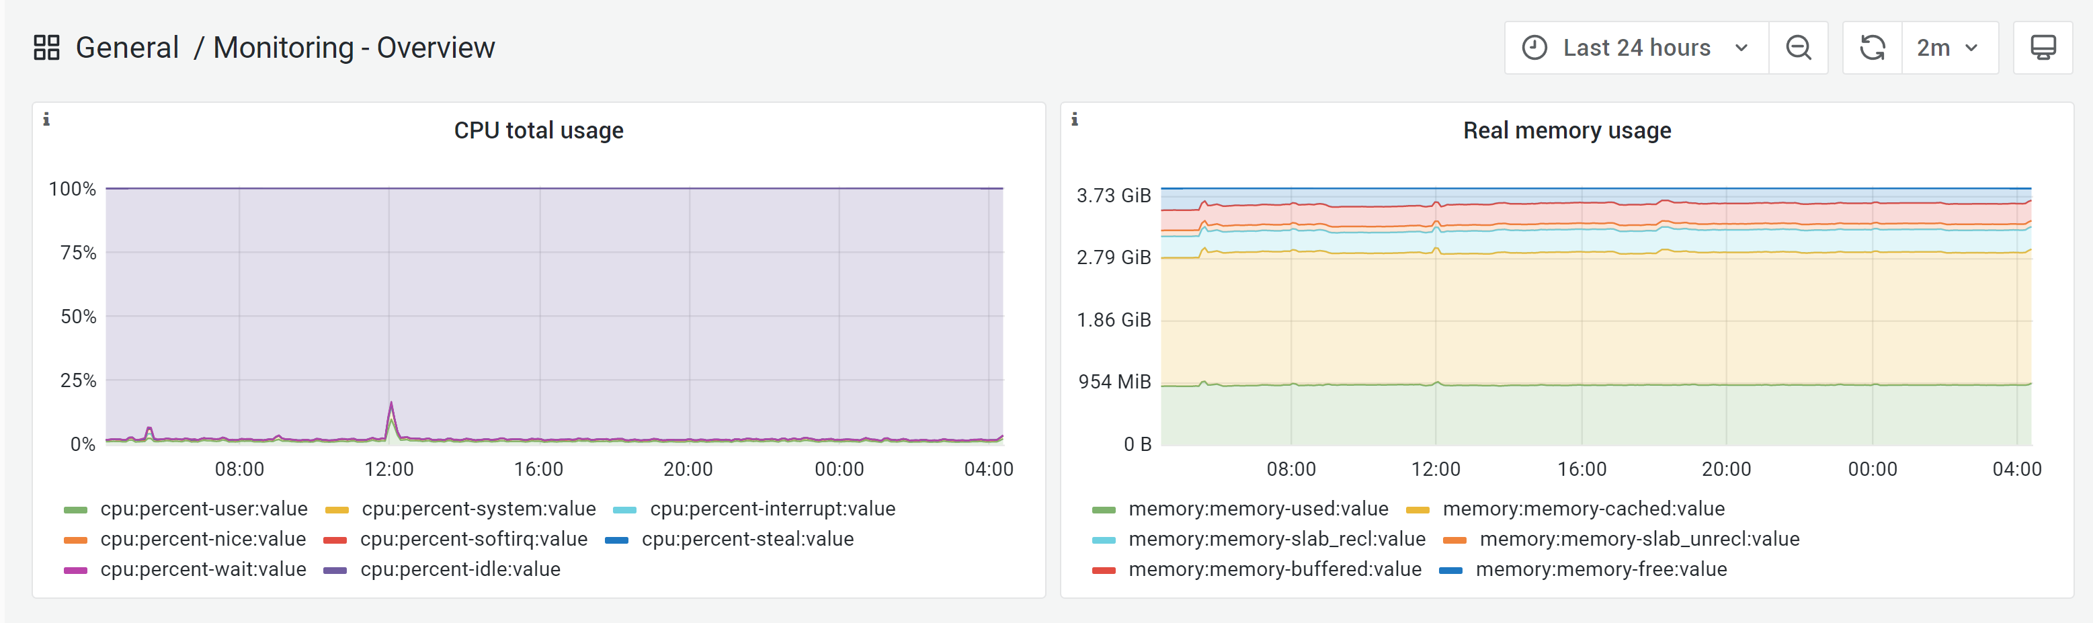This screenshot has width=2093, height=623.
Task: Click the memory:memory-free:value blue color swatch
Action: [1450, 570]
